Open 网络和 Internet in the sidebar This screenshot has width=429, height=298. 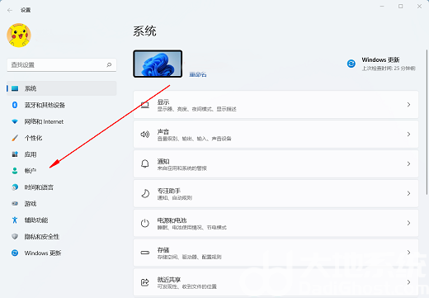(62, 121)
